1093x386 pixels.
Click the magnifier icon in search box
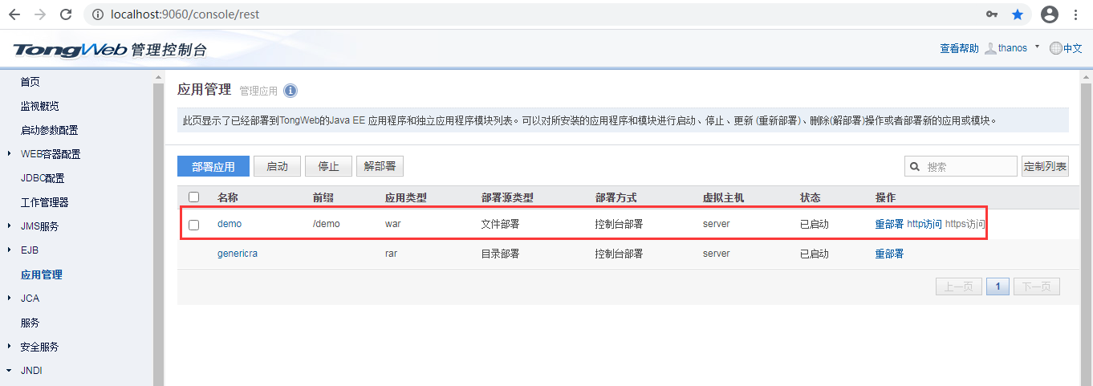[915, 167]
